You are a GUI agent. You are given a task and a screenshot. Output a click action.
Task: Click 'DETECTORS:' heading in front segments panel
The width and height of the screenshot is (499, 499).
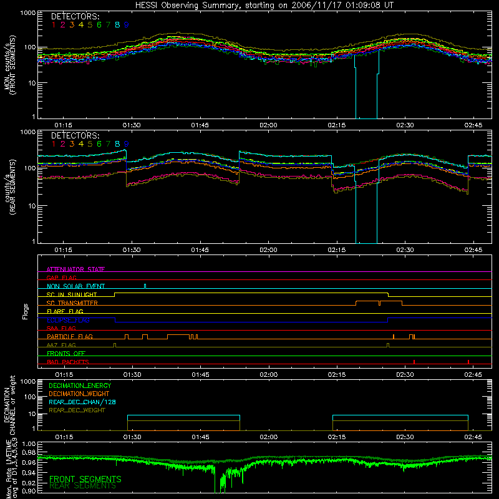pyautogui.click(x=75, y=16)
